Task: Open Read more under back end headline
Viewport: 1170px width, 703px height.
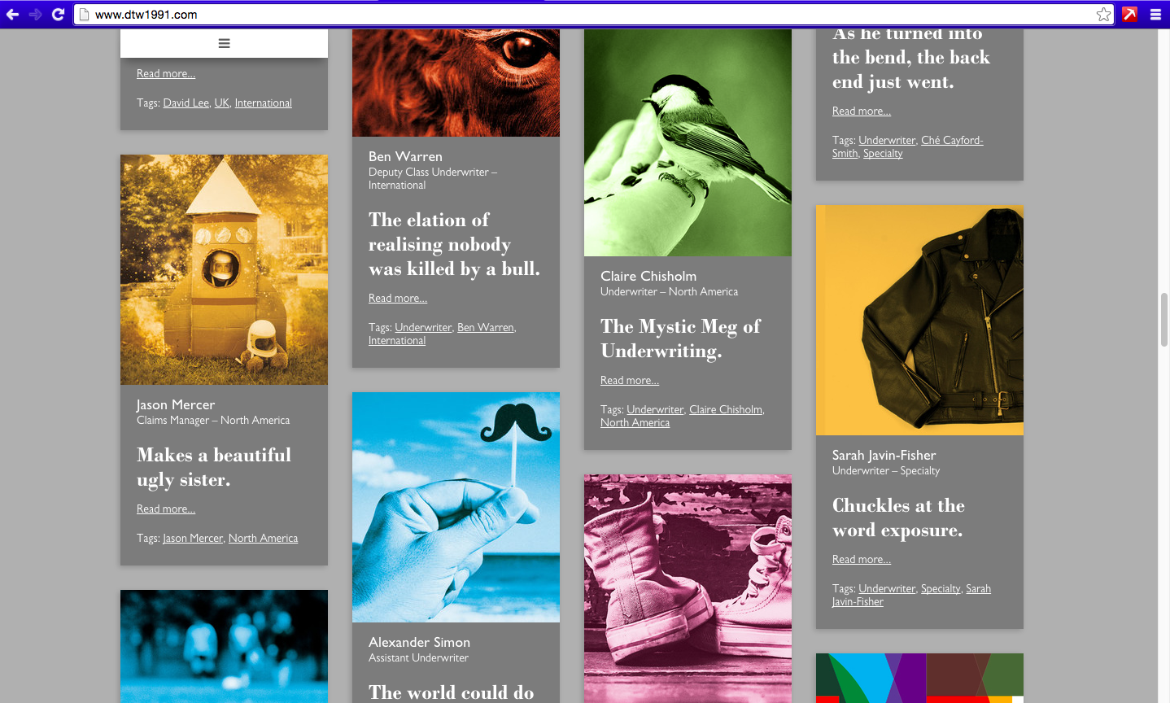Action: point(862,111)
